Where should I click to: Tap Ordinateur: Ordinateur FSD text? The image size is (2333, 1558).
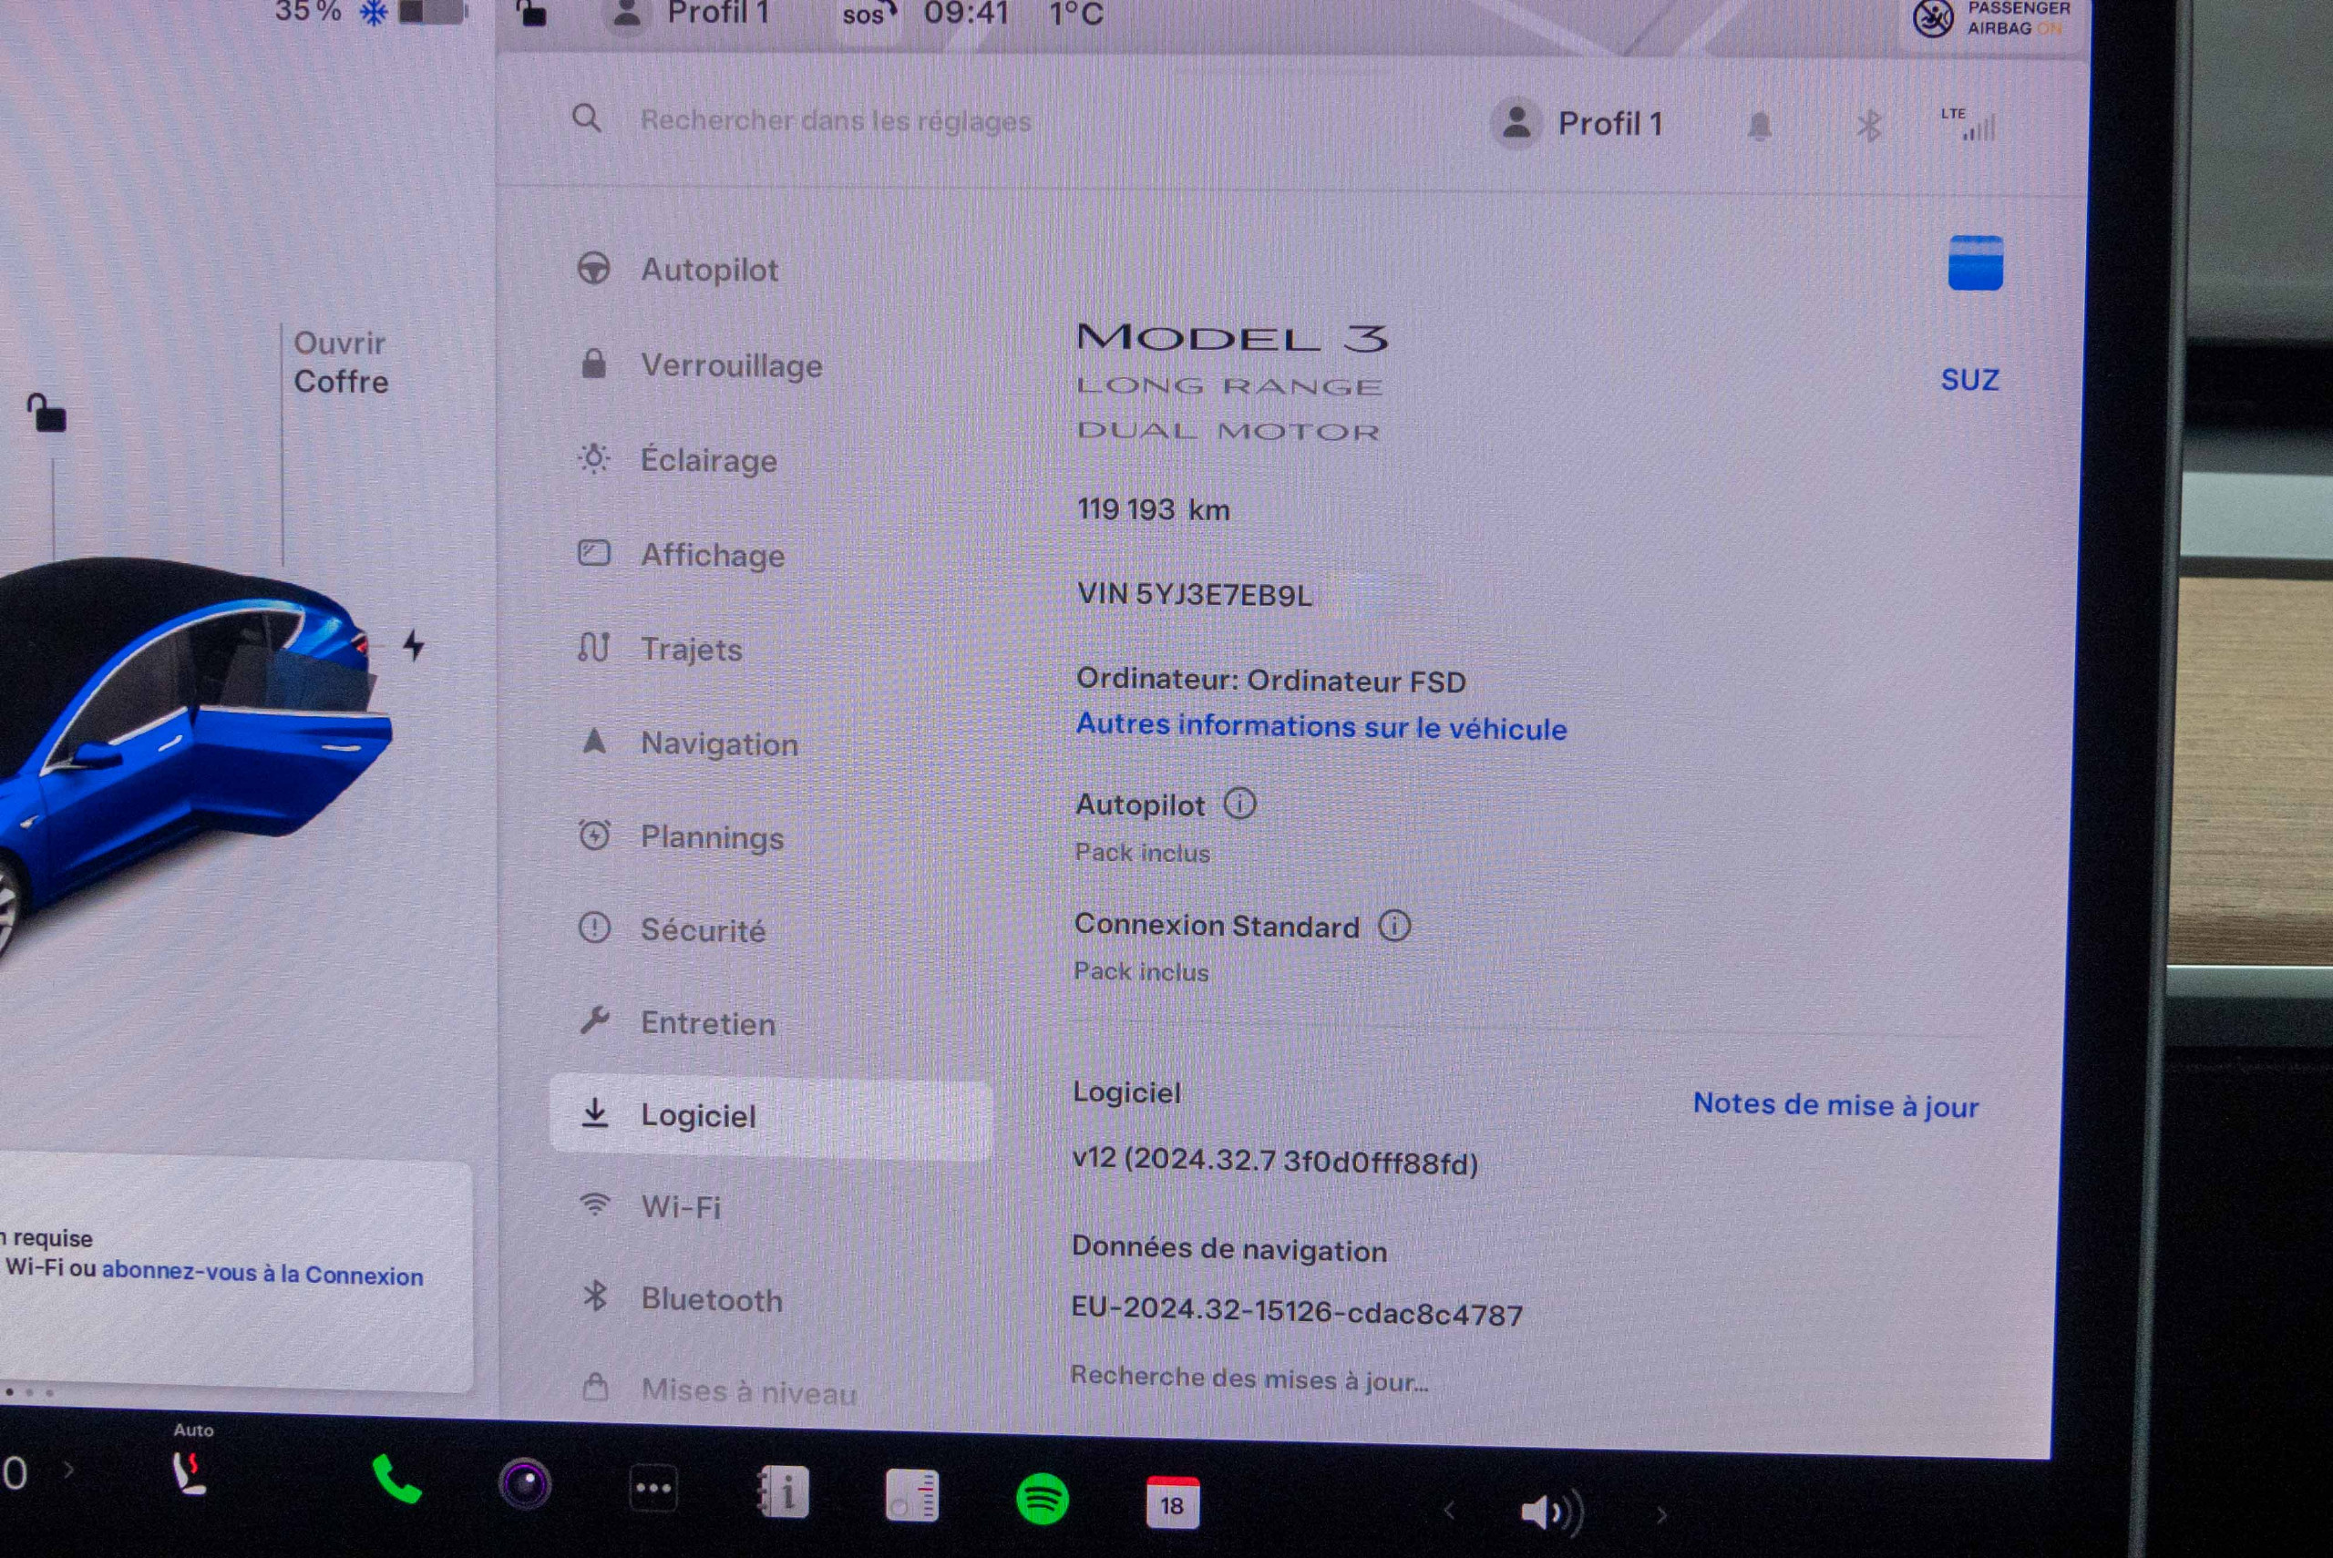pyautogui.click(x=1270, y=681)
